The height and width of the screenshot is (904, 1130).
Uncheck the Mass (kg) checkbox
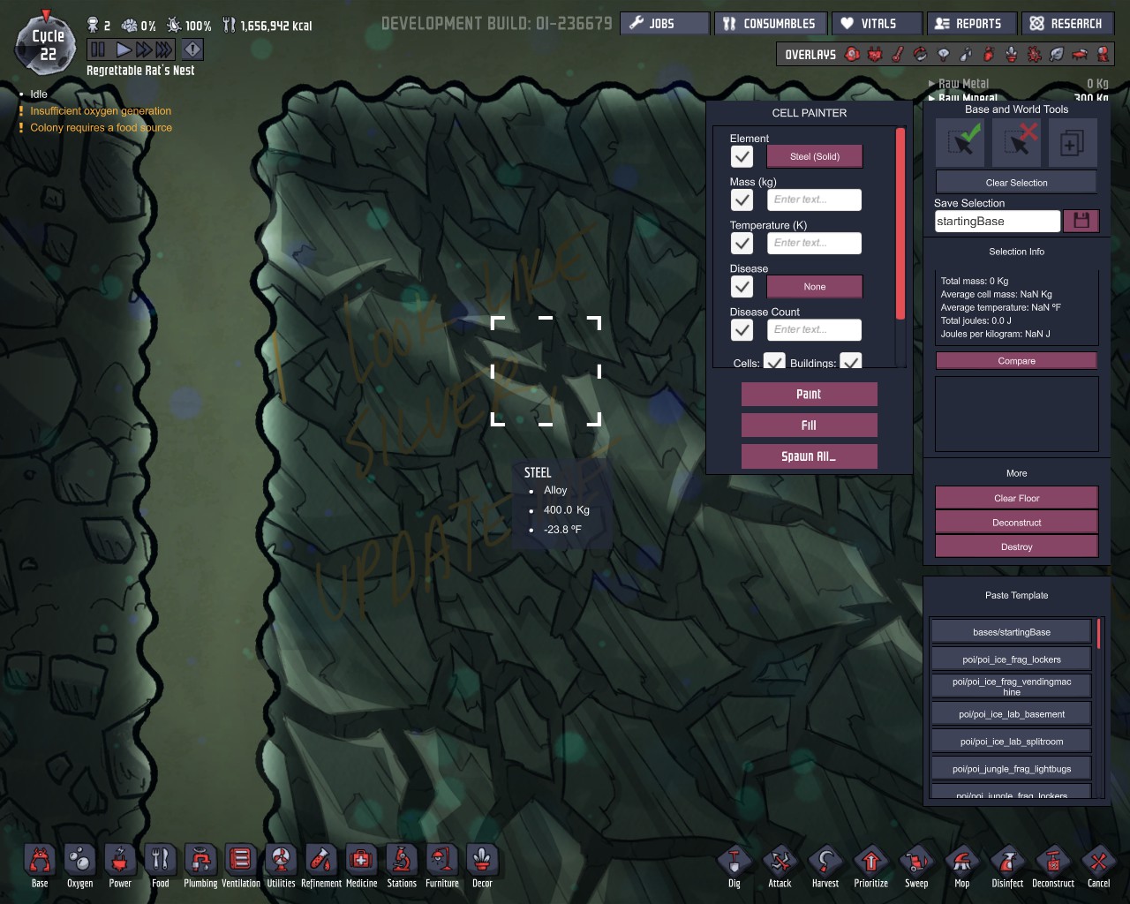[742, 200]
